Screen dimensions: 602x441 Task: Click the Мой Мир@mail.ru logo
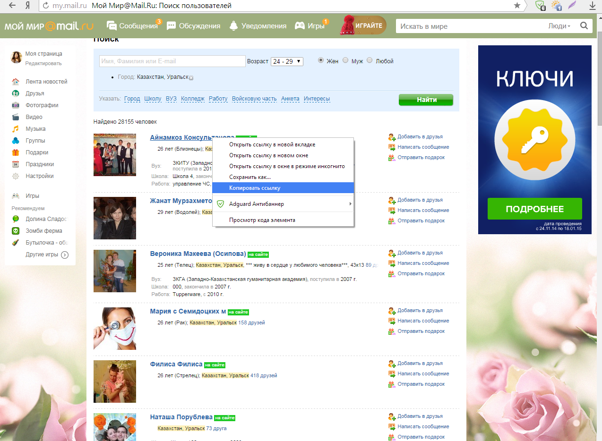[49, 26]
